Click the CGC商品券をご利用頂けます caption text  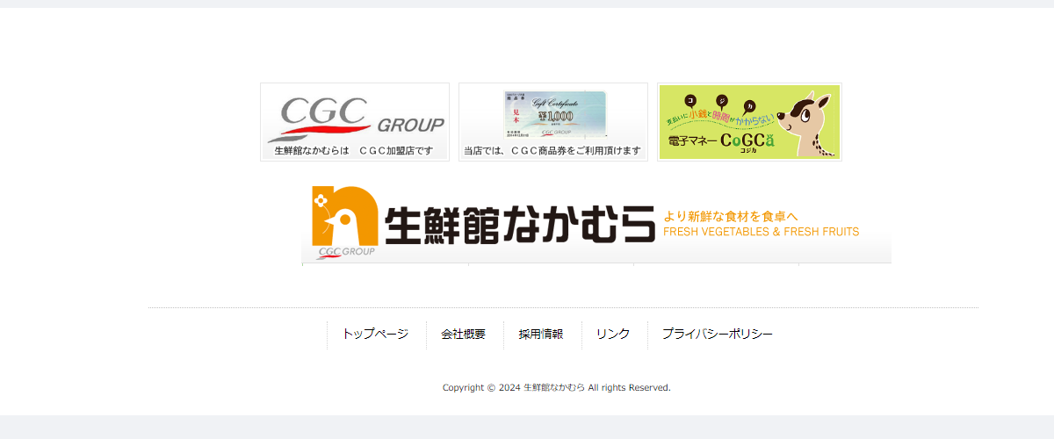[x=552, y=151]
